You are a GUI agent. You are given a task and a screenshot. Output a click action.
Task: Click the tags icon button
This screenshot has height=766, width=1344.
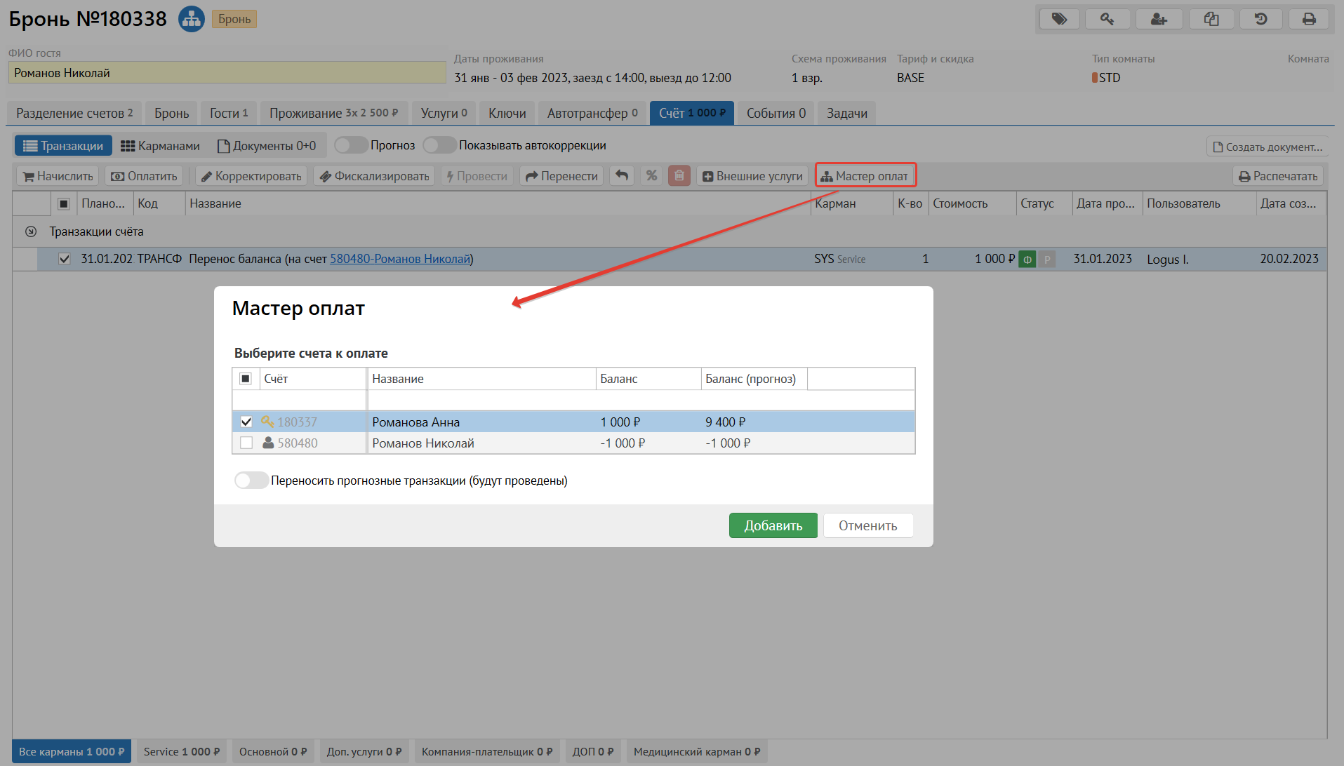(1059, 19)
